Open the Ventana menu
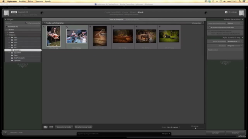Screen dimensions: 248x139 click(39, 2)
